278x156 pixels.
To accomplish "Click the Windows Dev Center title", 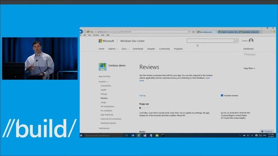I will [x=132, y=41].
